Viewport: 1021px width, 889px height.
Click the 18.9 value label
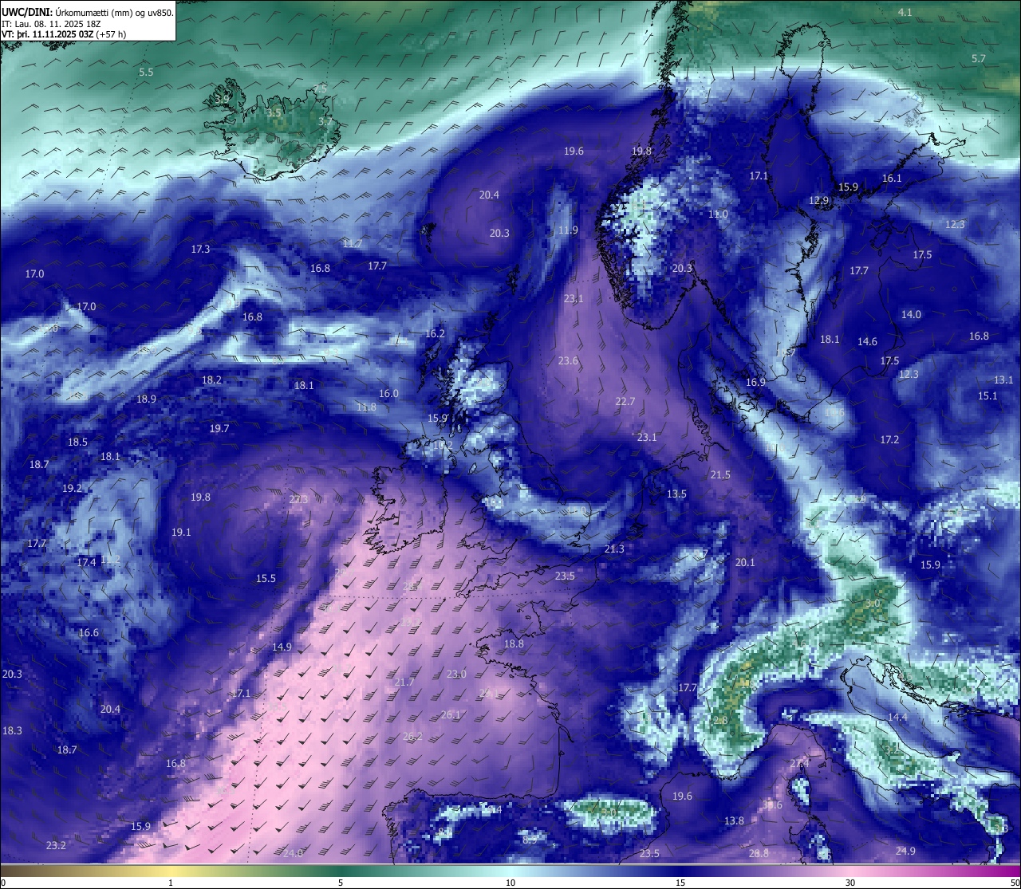coord(146,399)
